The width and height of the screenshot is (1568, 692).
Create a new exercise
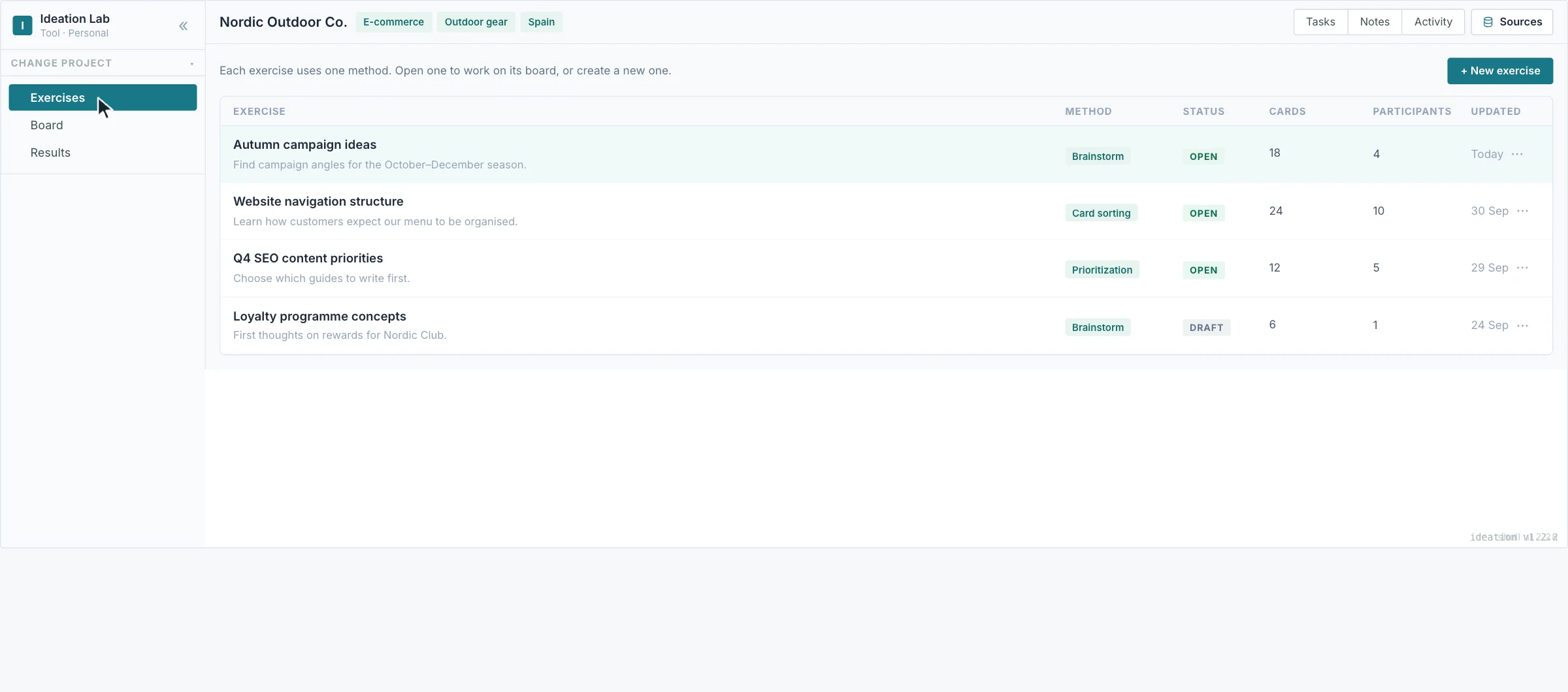[1500, 71]
